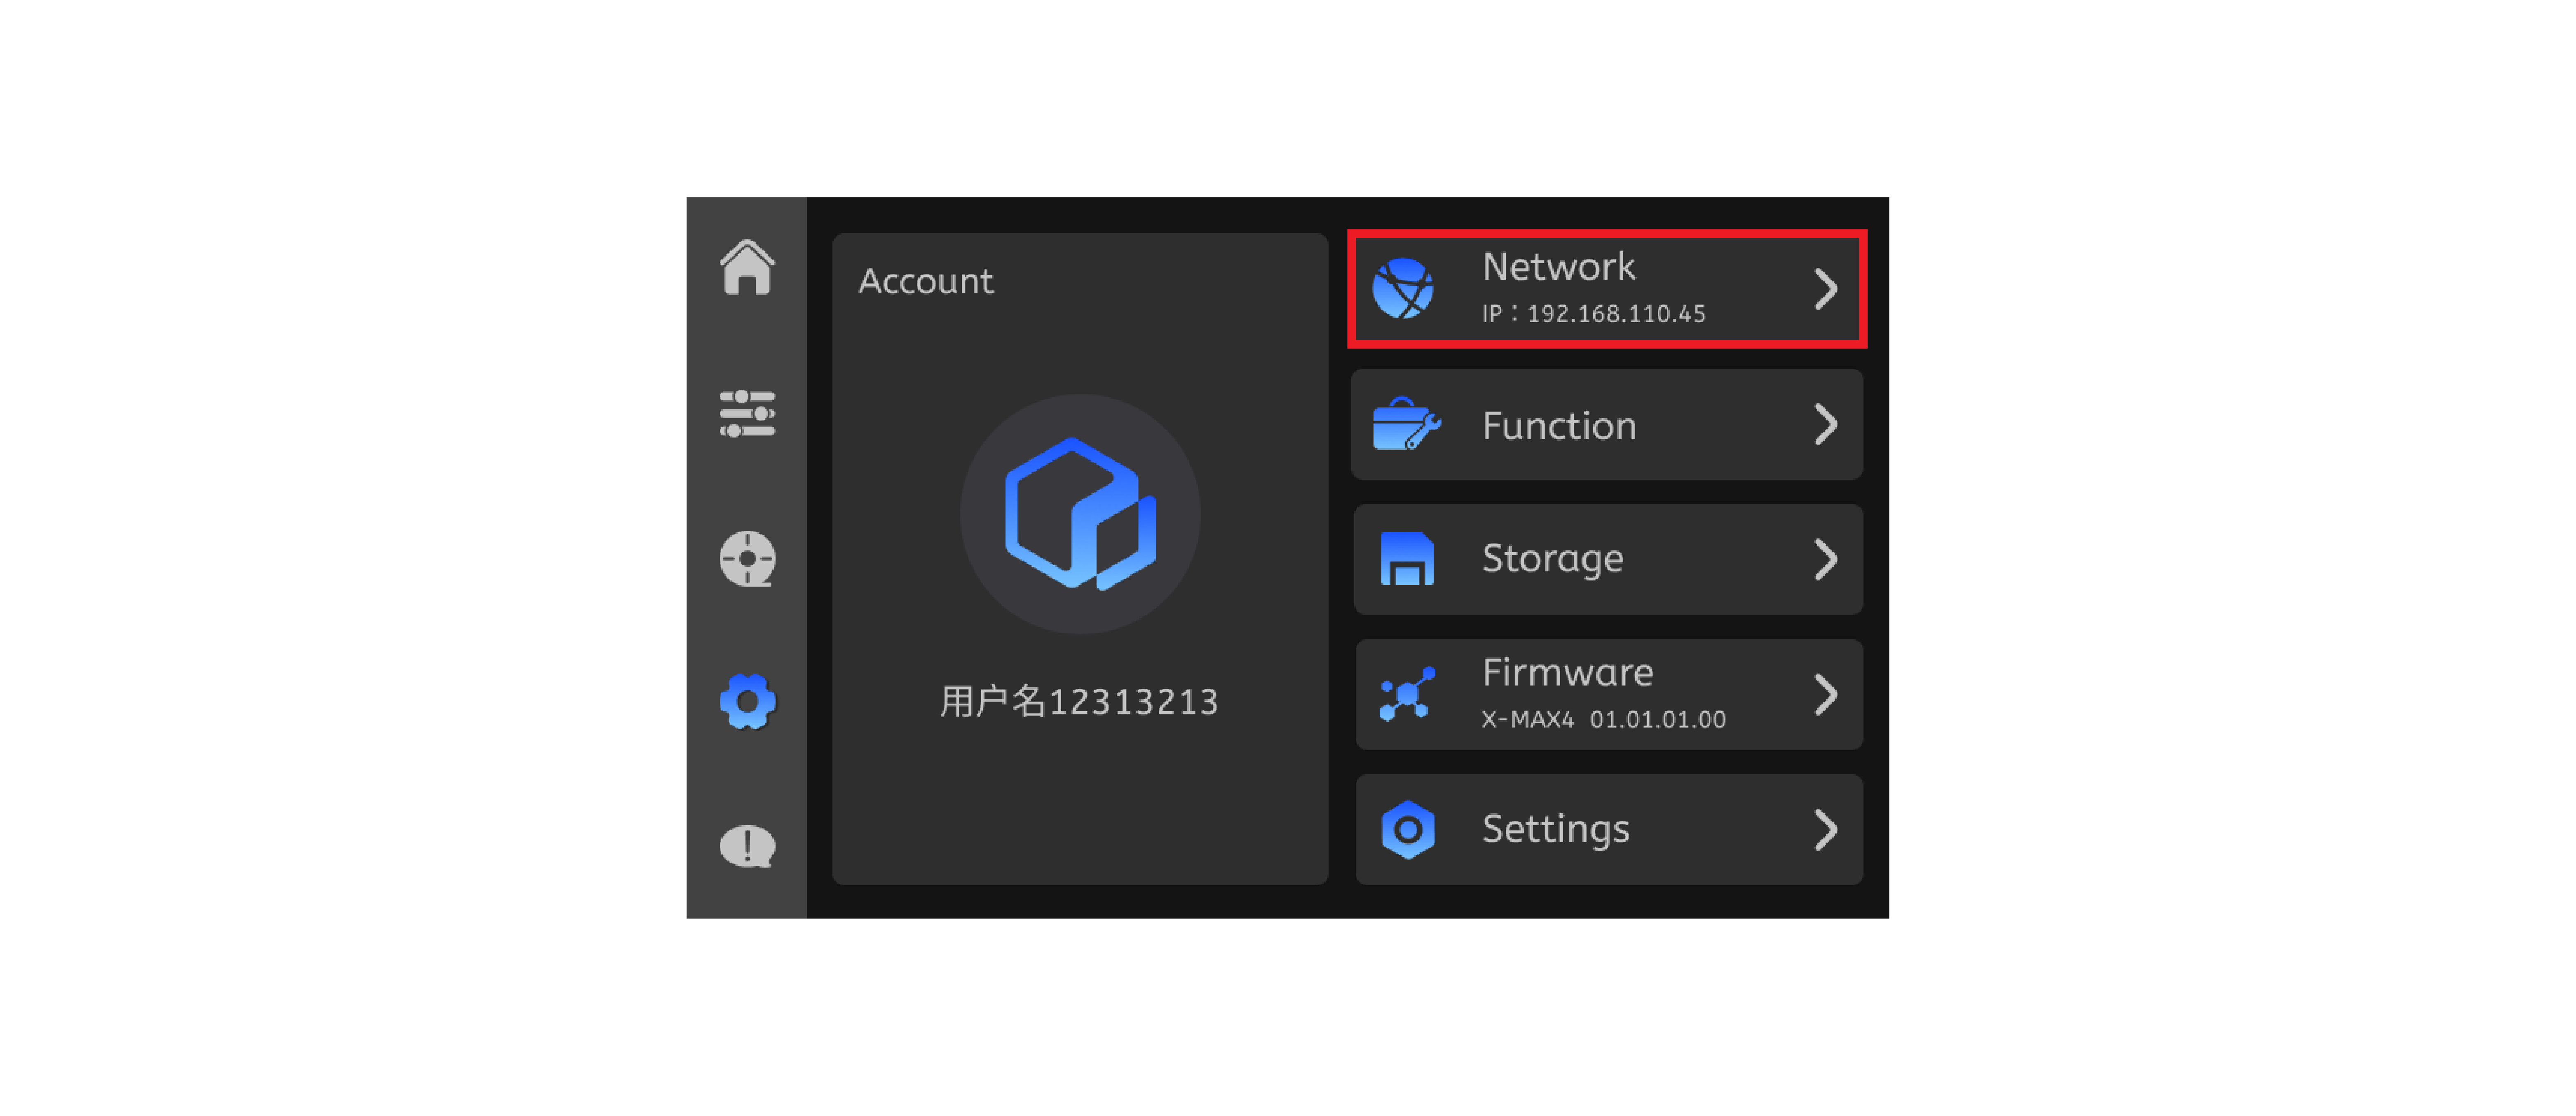Tap the Firmware X-MAX4 version text
The image size is (2576, 1116).
click(1603, 719)
